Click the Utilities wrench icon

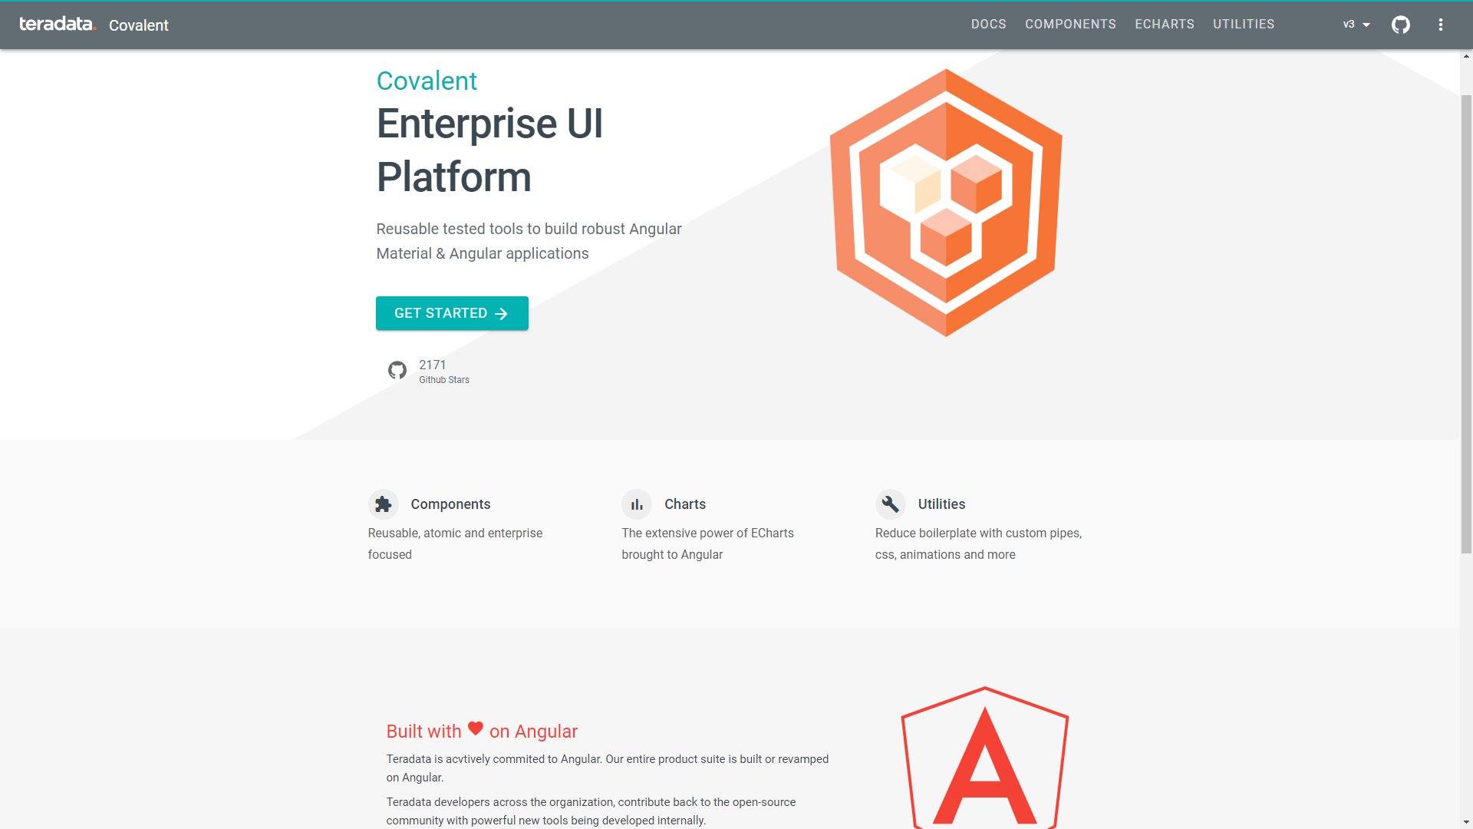coord(891,504)
